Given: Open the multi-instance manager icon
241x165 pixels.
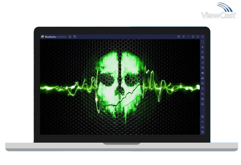Looking at the screenshot, I should pos(203,94).
